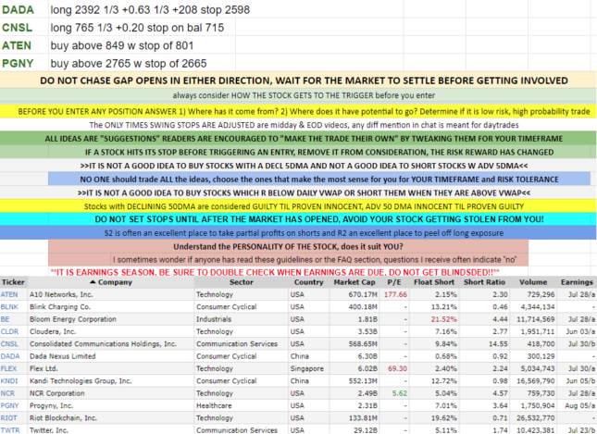Select the CNSL cell in the spreadsheet

coord(24,28)
